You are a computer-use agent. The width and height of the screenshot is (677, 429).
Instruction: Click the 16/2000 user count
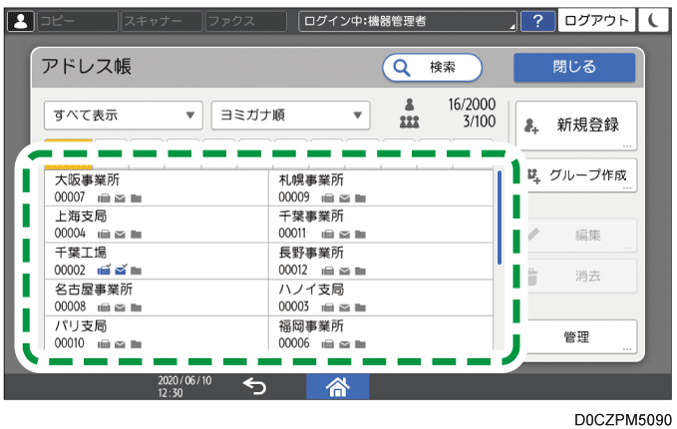coord(472,105)
